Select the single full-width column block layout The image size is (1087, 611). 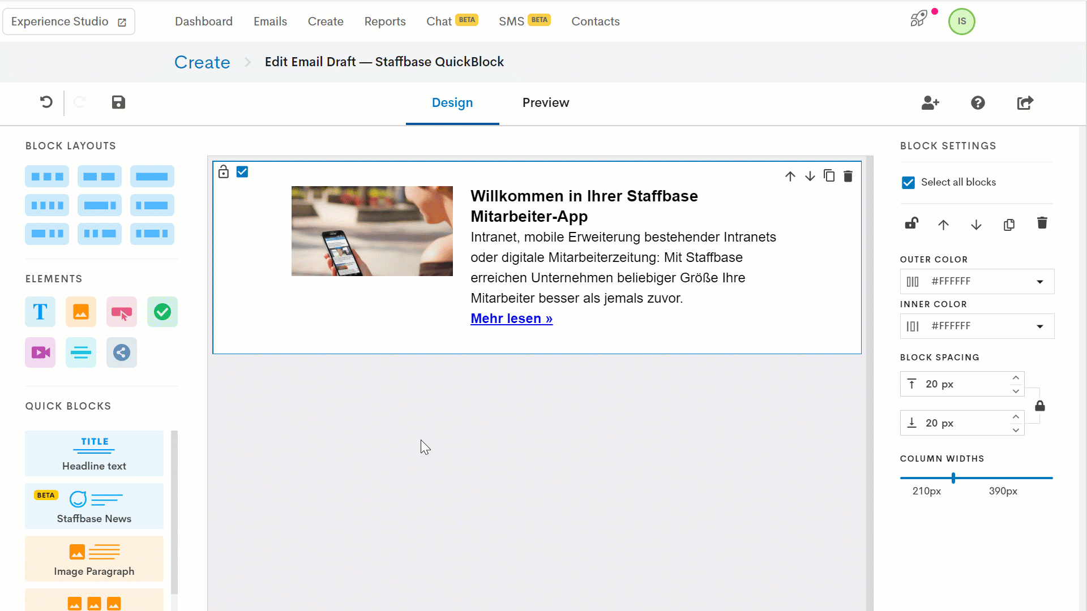[x=152, y=177]
